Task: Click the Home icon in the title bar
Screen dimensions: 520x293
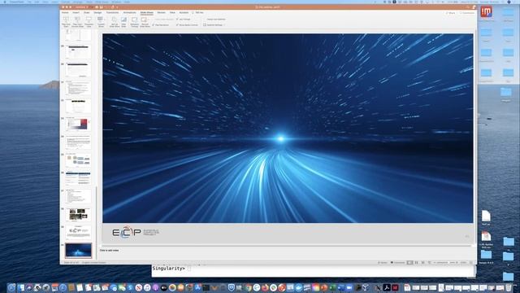Action: (97, 7)
